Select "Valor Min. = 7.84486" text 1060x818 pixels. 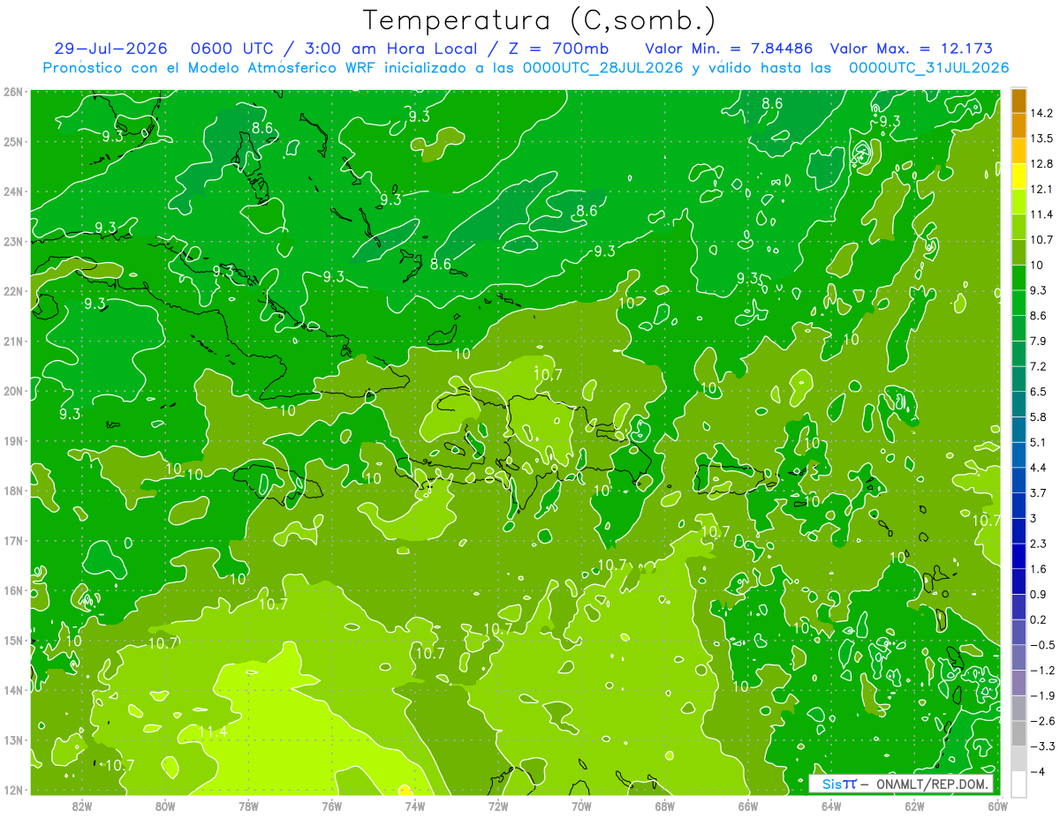[731, 49]
